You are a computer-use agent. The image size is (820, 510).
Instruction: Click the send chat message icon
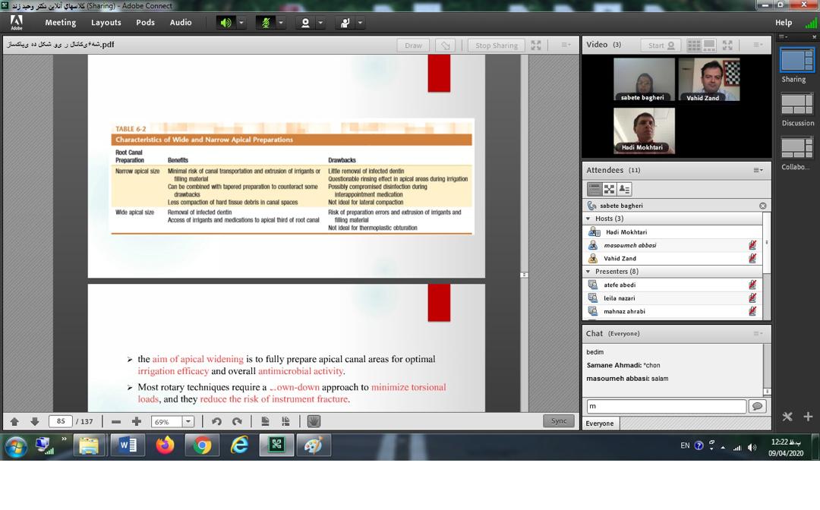[x=757, y=407]
